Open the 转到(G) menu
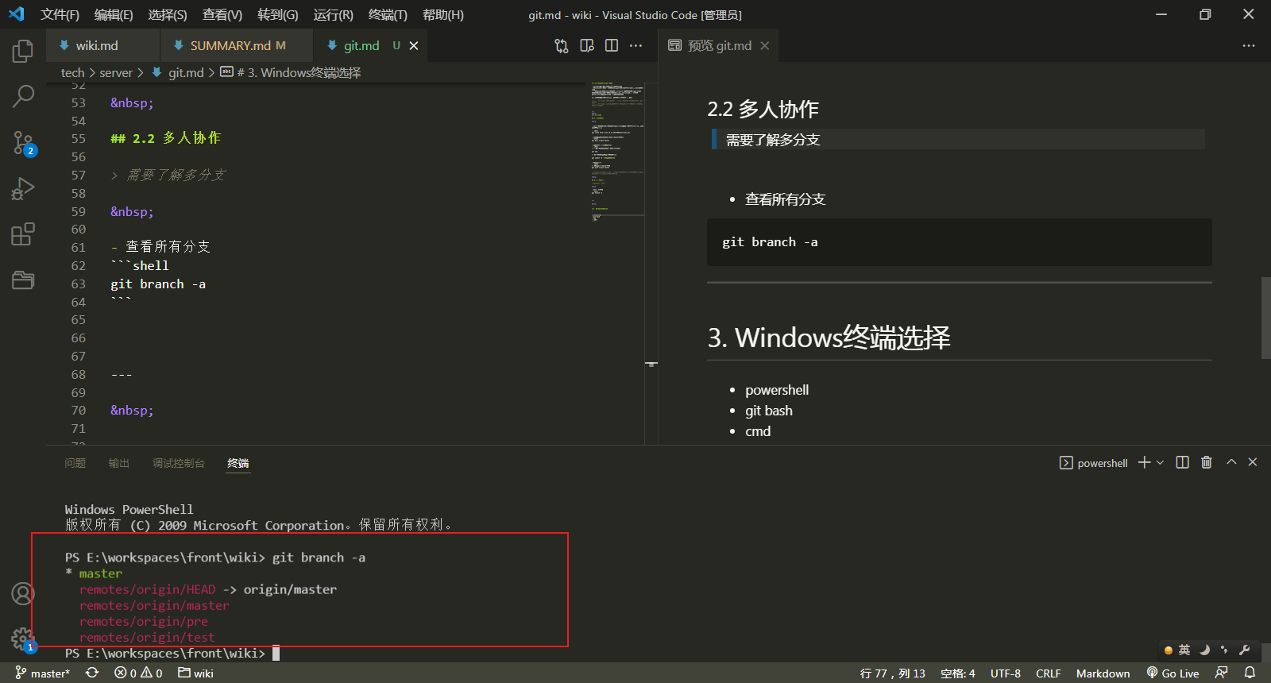 click(x=278, y=15)
